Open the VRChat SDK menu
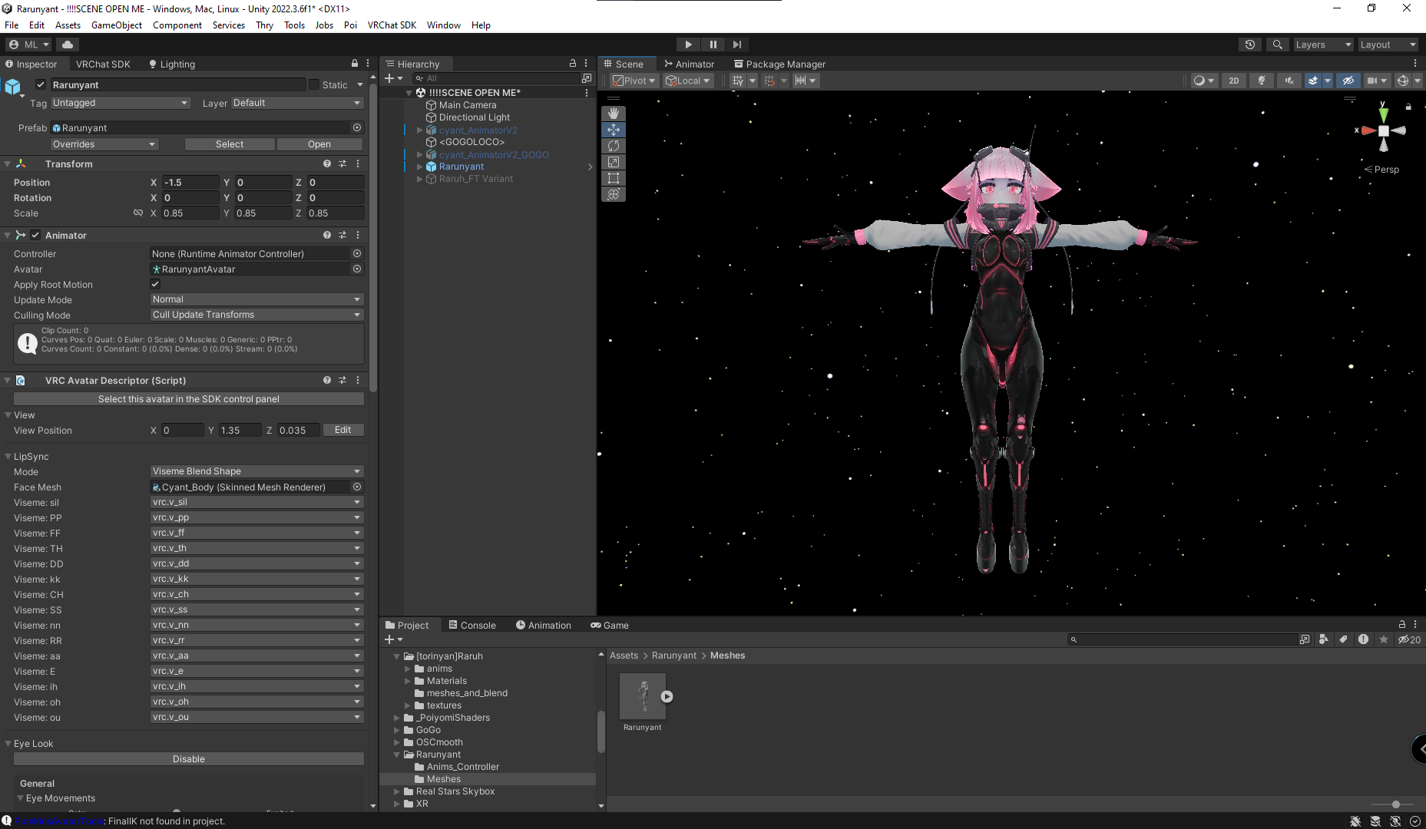The width and height of the screenshot is (1426, 829). pyautogui.click(x=392, y=25)
